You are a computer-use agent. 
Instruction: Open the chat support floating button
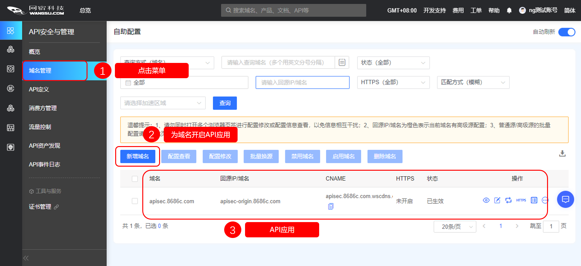(565, 199)
